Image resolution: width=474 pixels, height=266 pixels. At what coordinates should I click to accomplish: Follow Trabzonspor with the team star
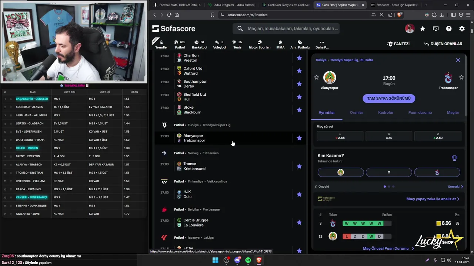[461, 77]
